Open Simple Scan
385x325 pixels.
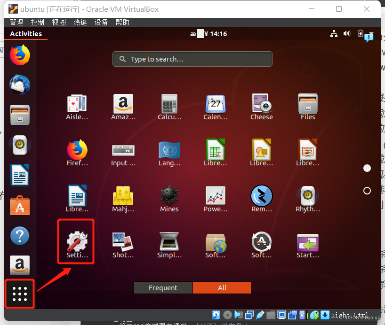point(169,245)
